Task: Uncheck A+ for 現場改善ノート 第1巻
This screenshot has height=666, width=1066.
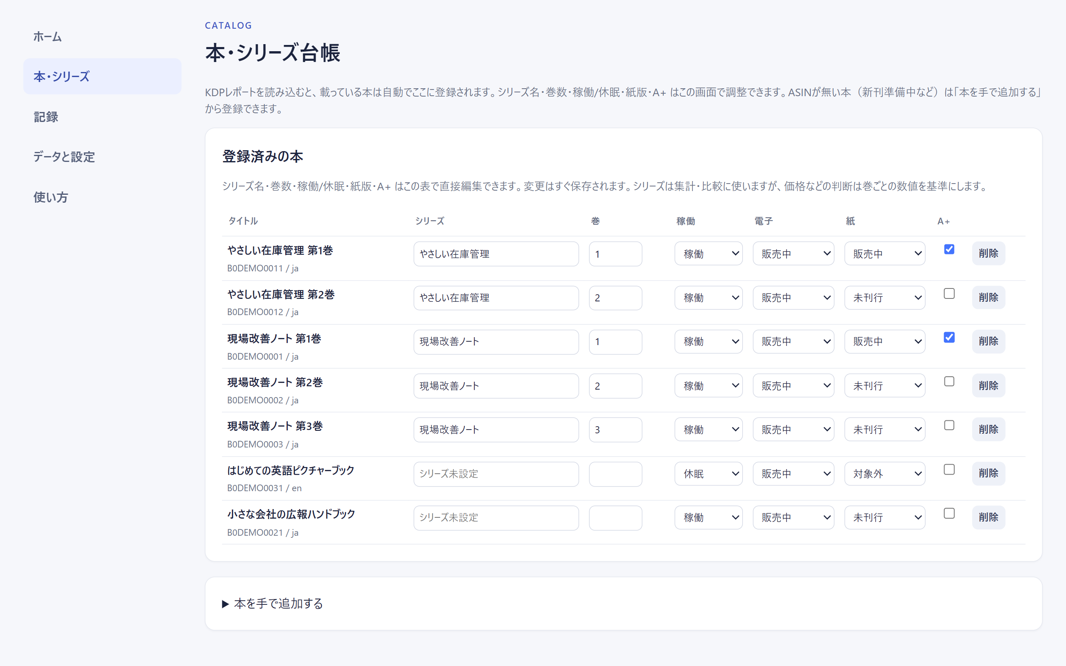Action: coord(949,338)
